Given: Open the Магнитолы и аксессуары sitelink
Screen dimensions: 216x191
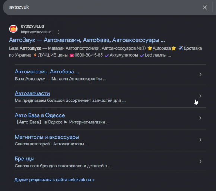Looking at the screenshot, I should tap(47, 137).
